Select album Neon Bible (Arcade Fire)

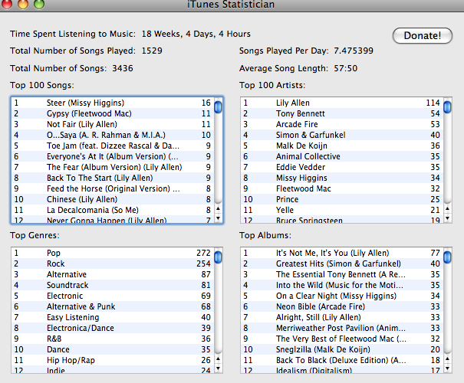(x=342, y=306)
